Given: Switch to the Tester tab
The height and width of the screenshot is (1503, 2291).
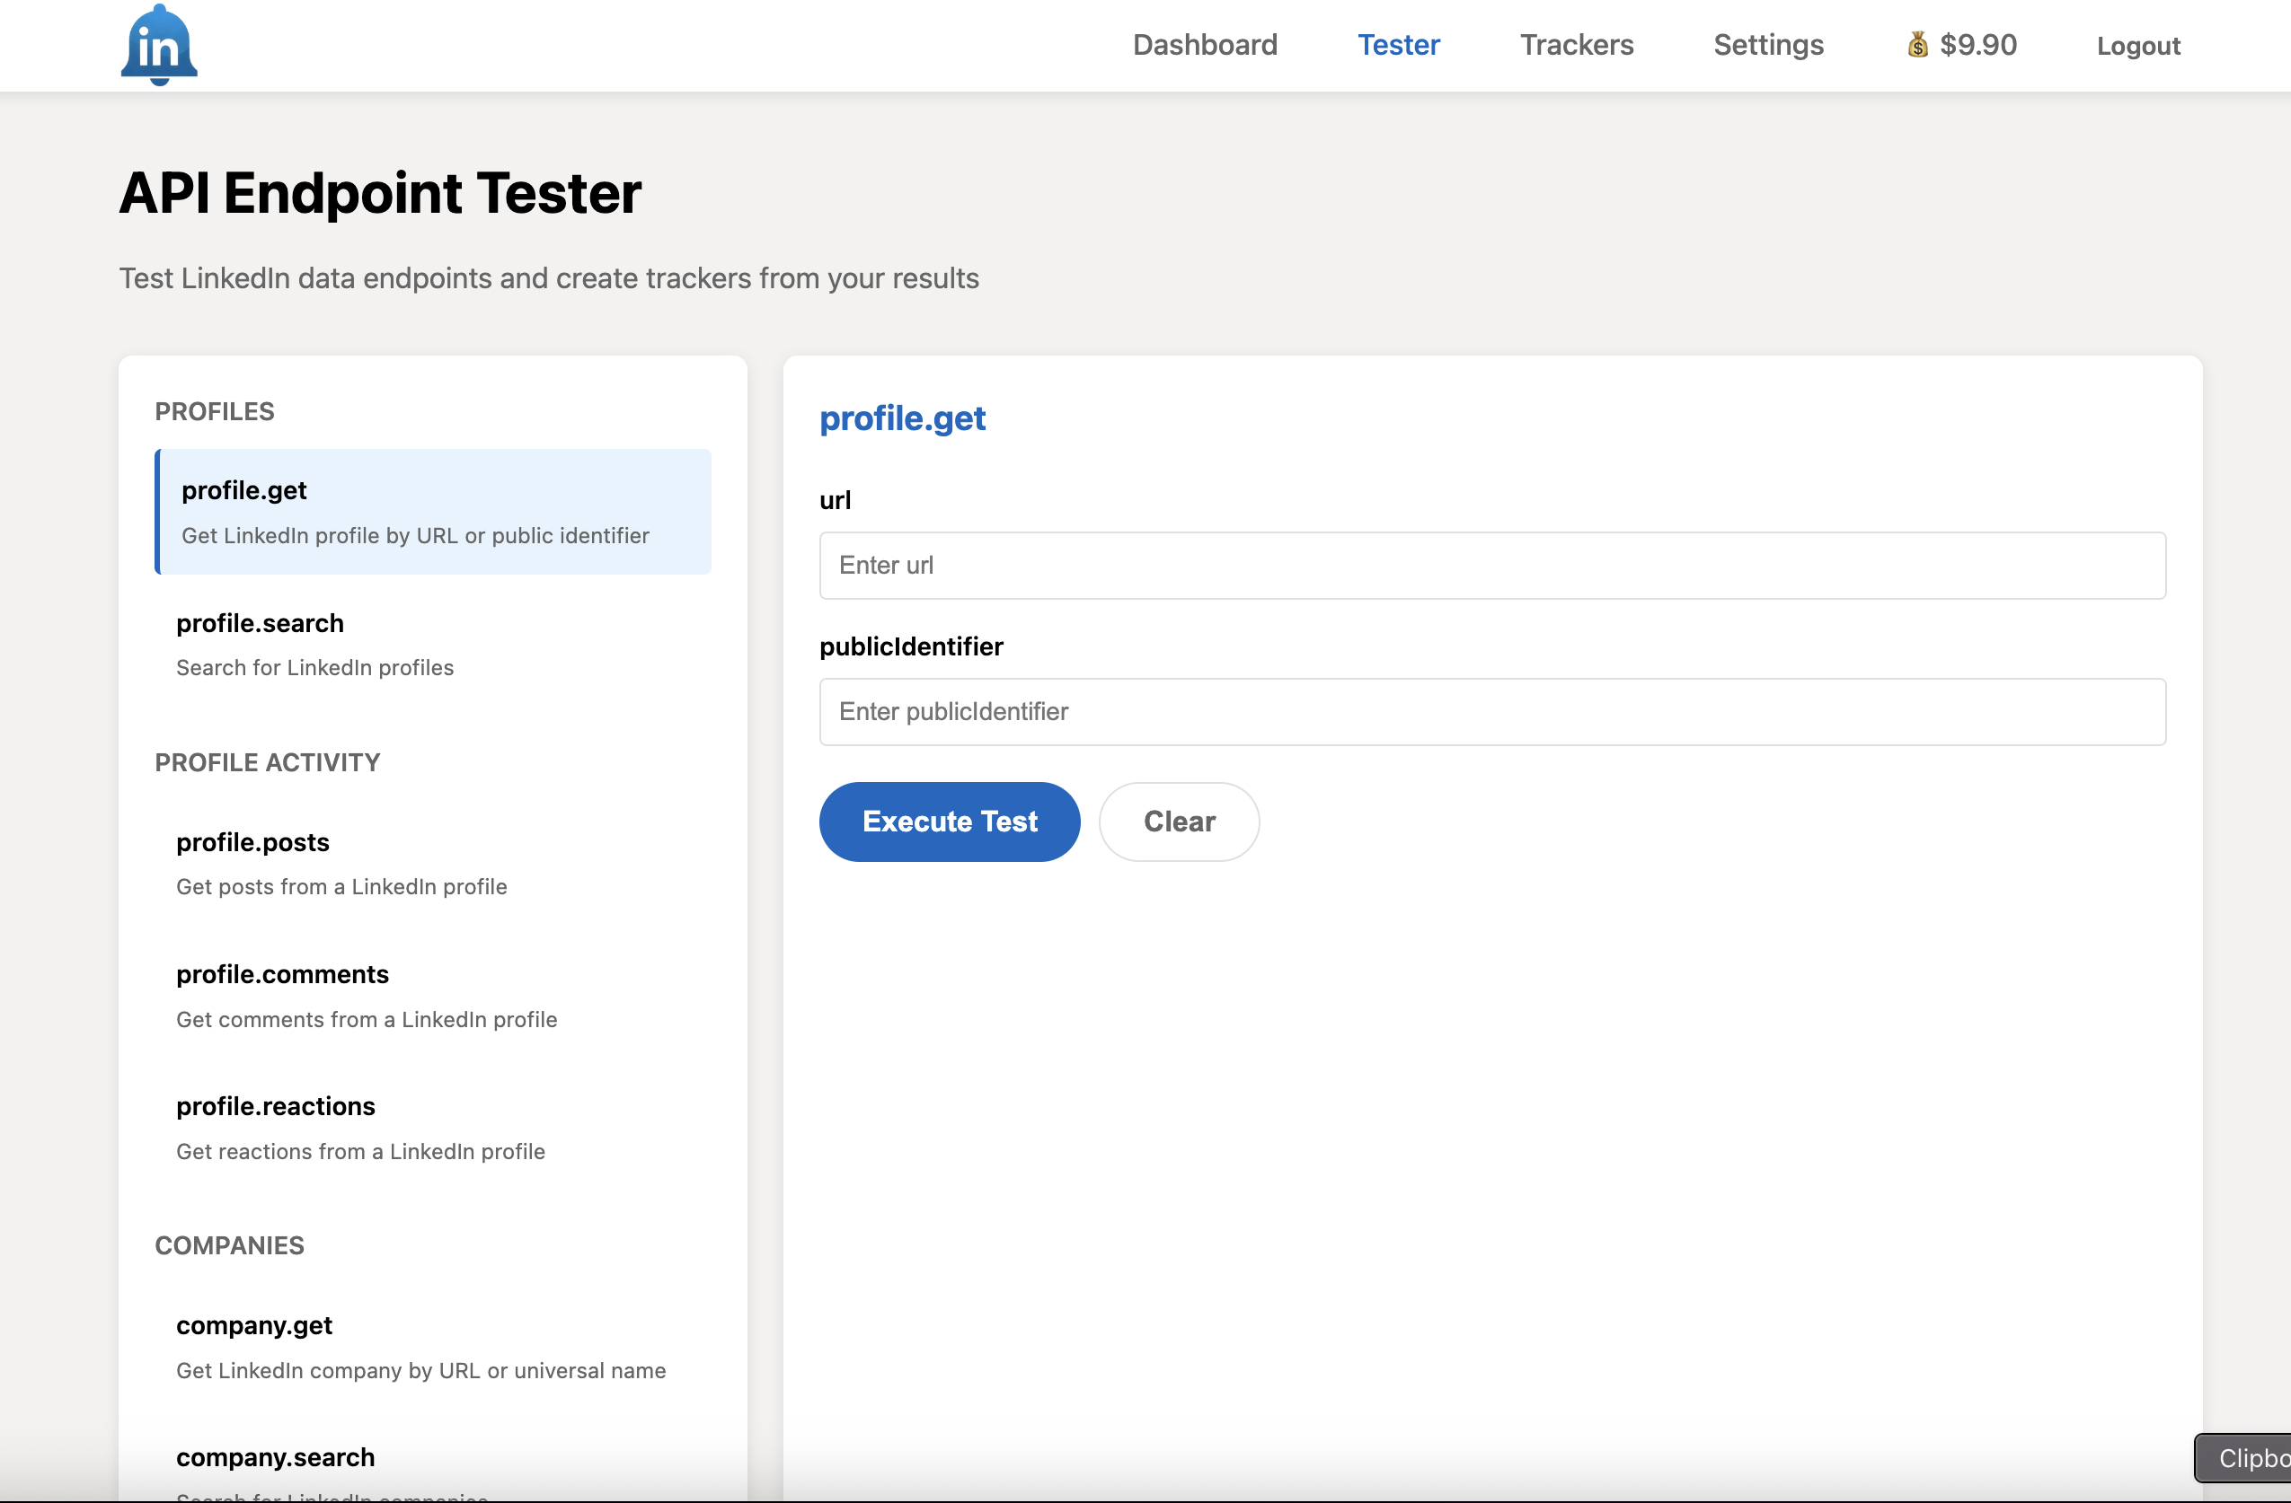Looking at the screenshot, I should pyautogui.click(x=1399, y=44).
